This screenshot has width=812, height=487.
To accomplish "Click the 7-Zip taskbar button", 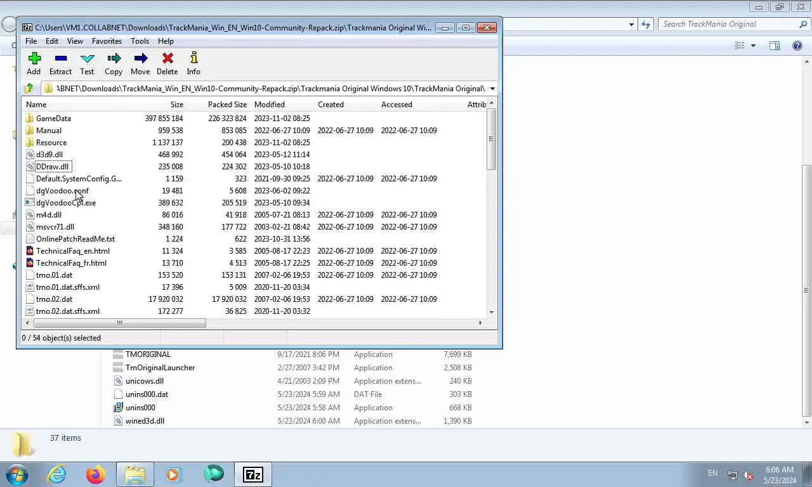I will (253, 474).
